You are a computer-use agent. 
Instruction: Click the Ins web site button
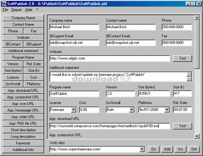[181, 149]
